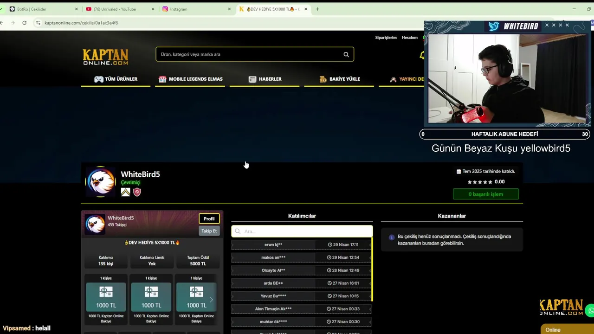Image resolution: width=594 pixels, height=334 pixels.
Task: Click the gamepad icon beside TÜM ÜRÜNLER
Action: click(x=99, y=79)
